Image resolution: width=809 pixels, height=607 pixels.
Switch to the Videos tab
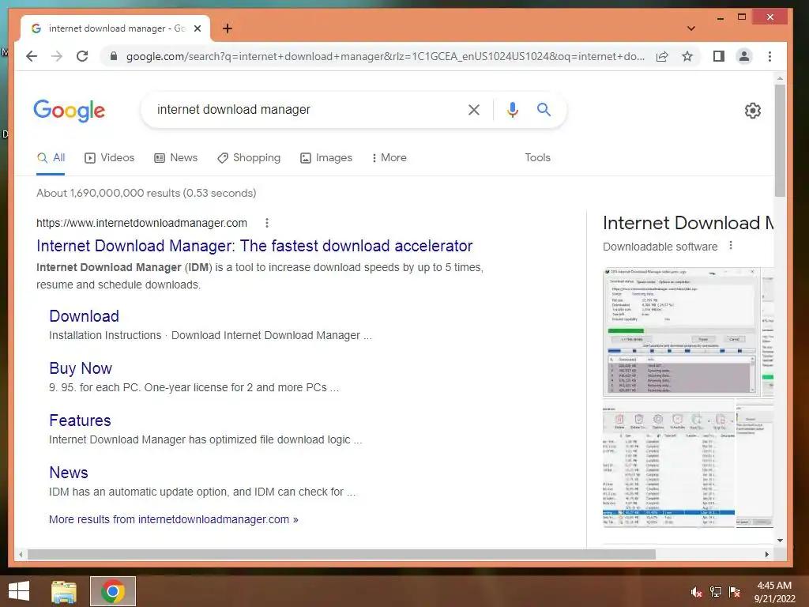pyautogui.click(x=109, y=158)
